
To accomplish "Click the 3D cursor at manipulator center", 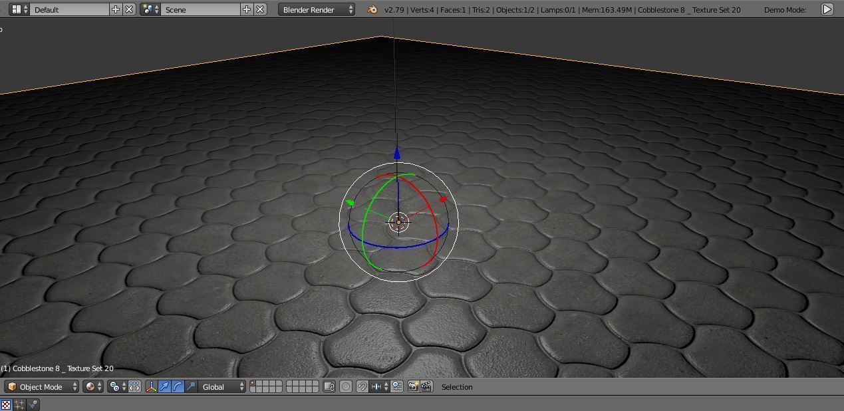I will [398, 222].
